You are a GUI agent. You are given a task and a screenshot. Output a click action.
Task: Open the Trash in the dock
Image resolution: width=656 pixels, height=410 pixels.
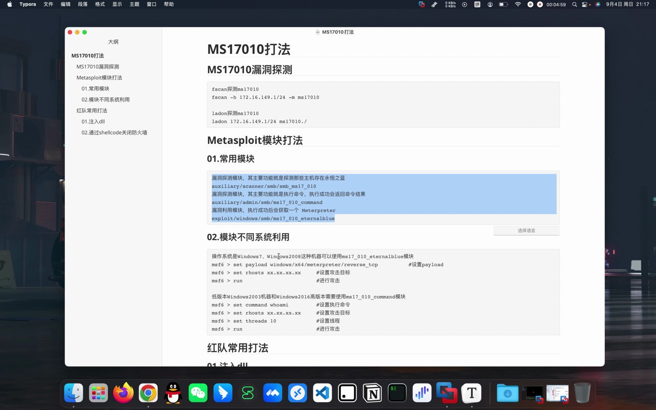pos(582,393)
